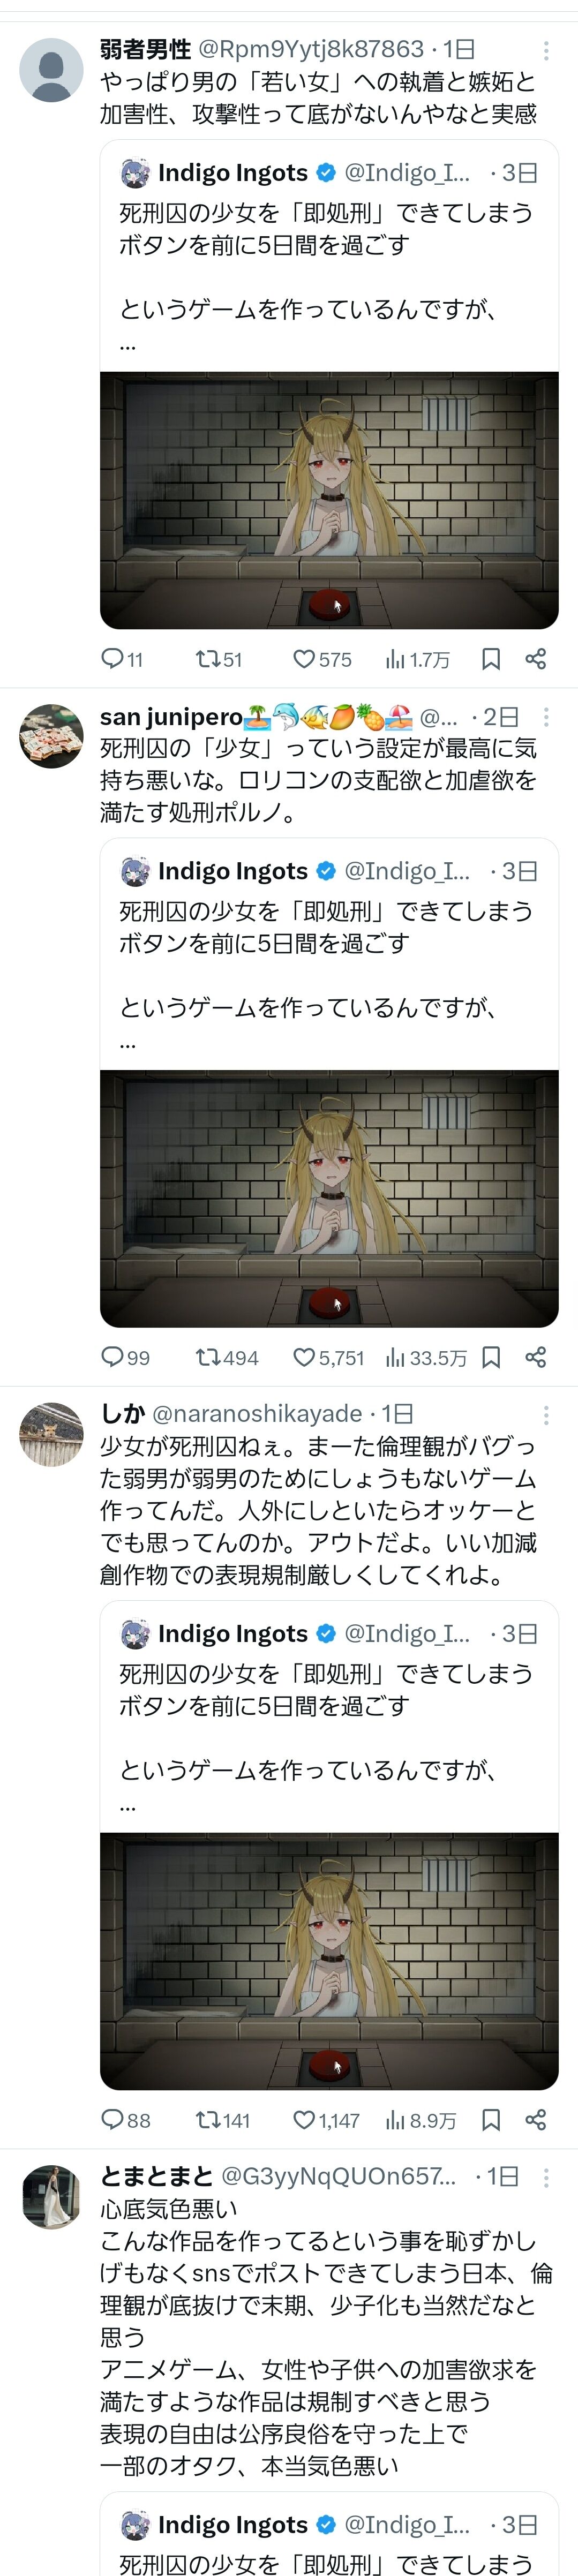
Task: Open san junipero profile avatar
Action: click(51, 736)
